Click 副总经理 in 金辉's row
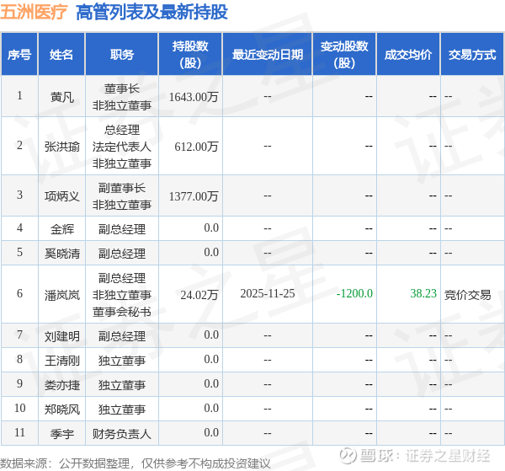Viewport: 505px width, 471px height. pyautogui.click(x=122, y=229)
